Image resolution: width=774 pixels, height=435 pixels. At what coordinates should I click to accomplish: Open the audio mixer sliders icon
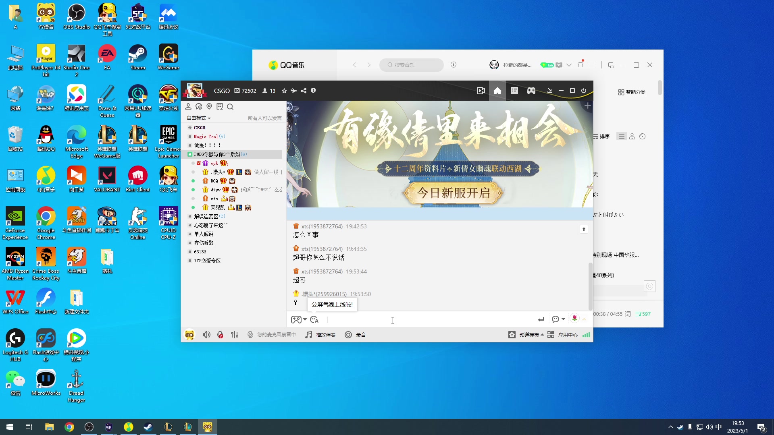coord(235,335)
